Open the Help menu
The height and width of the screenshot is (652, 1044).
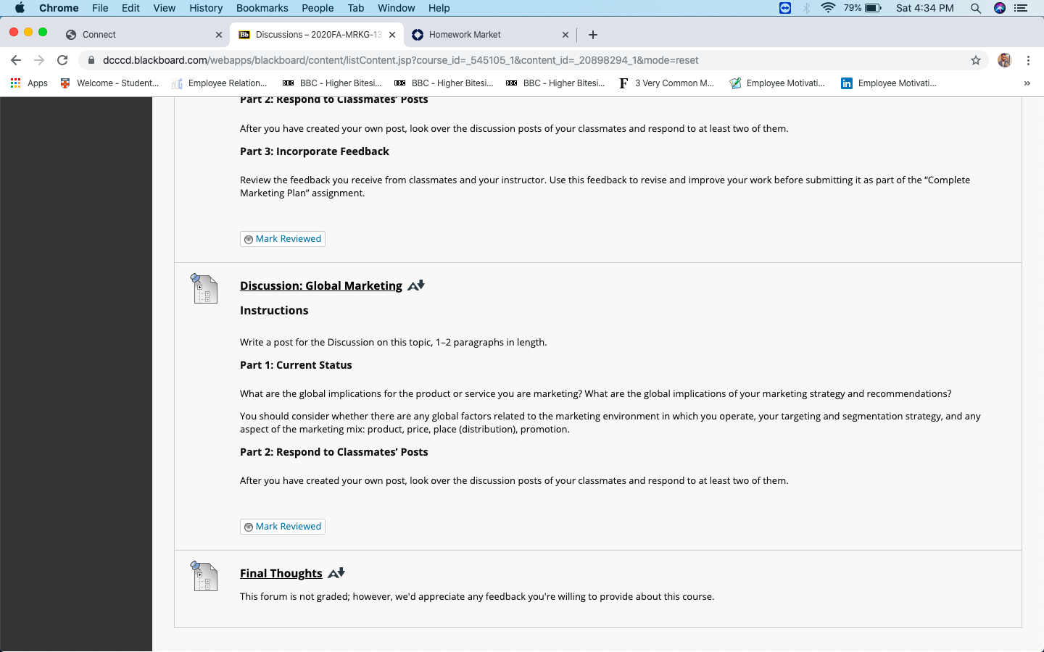(439, 8)
